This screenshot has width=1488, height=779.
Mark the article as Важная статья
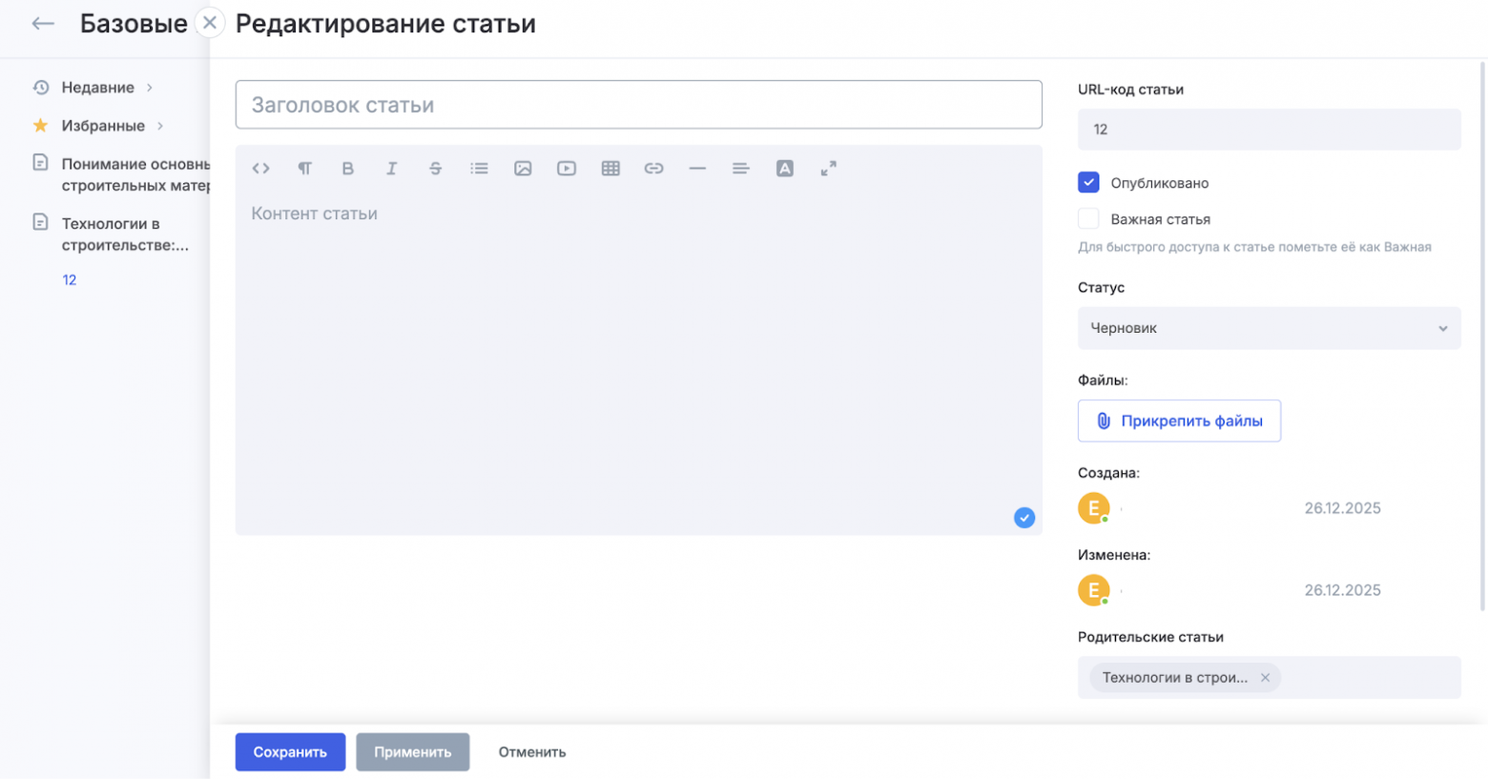[x=1087, y=218]
